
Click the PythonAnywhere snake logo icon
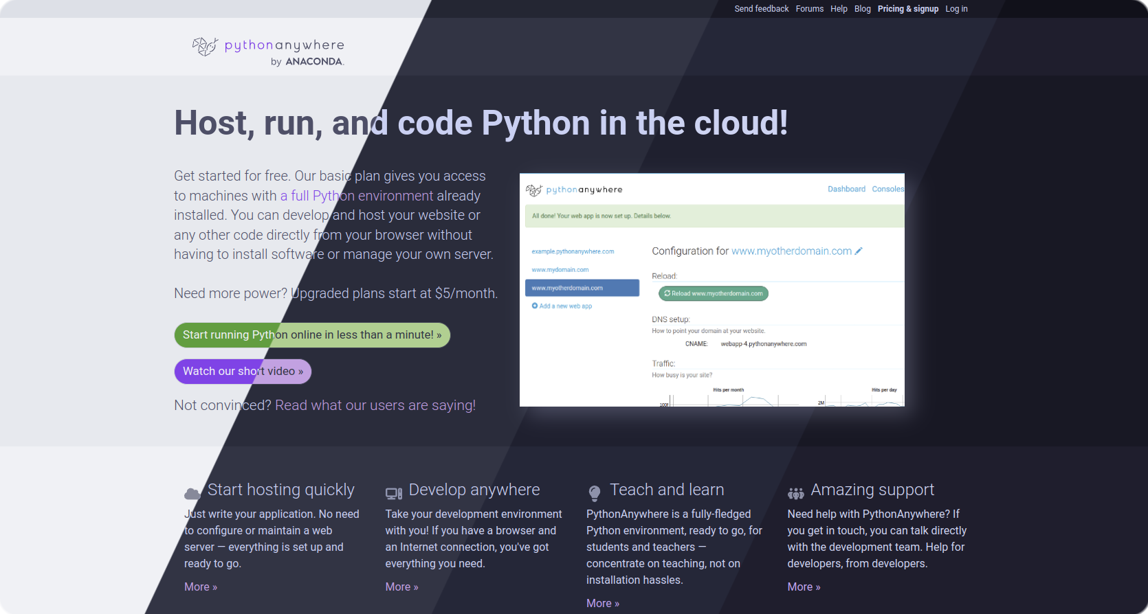(x=205, y=46)
